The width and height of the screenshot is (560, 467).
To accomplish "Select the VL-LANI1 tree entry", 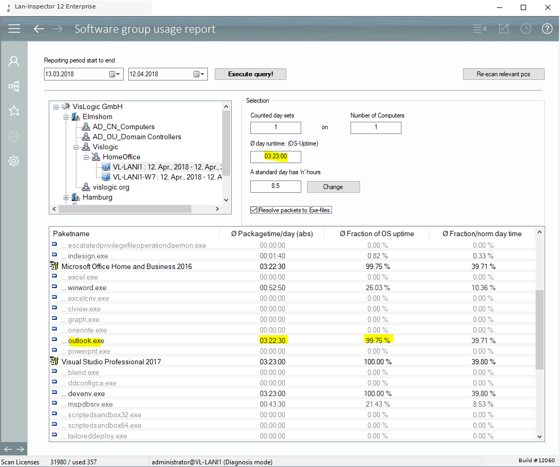I will point(167,167).
